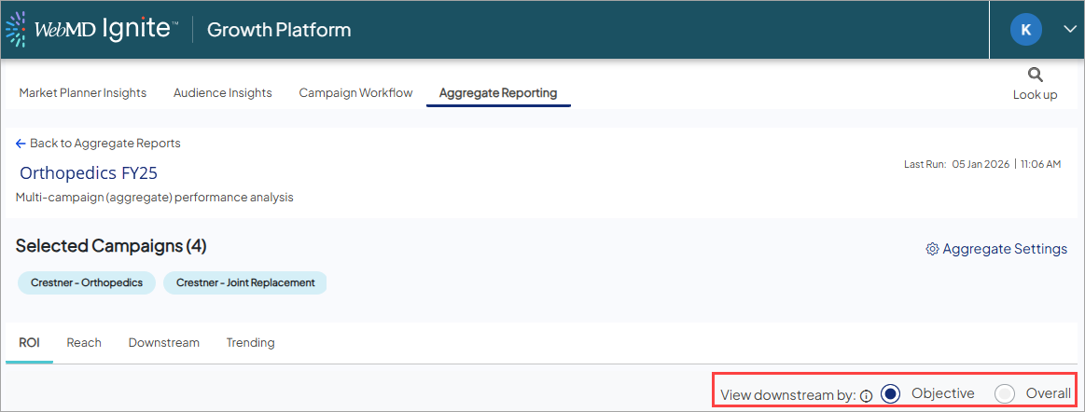Screen dimensions: 1085x412
Task: Go back to Aggregate Reports
Action: click(98, 144)
